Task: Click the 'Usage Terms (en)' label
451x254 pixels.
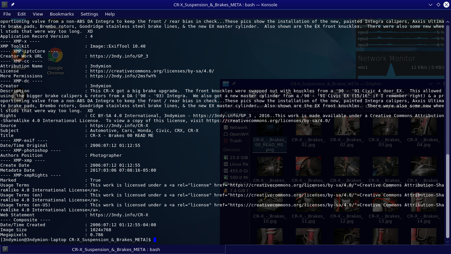Action: click(21, 195)
